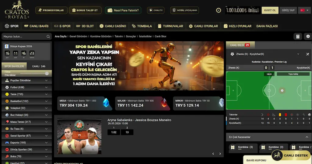This screenshot has width=312, height=164.
Task: Open the Zhenis match selector dropdown
Action: [x=298, y=54]
